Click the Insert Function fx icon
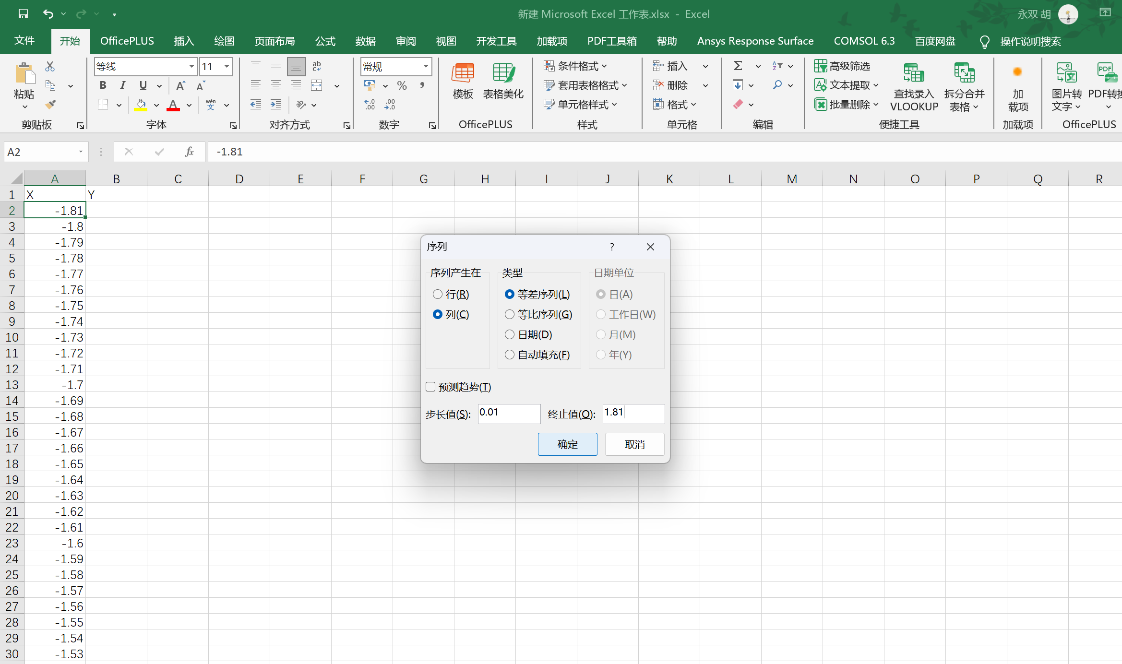 pyautogui.click(x=189, y=152)
